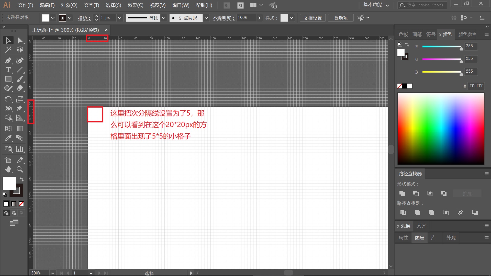Click the 文档设置 button

tap(313, 18)
